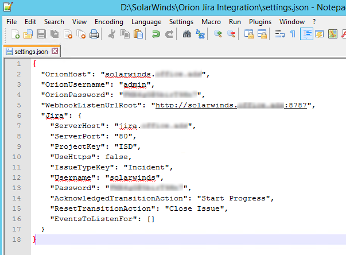Click the "EventsToListenFor" key
This screenshot has width=346, height=255.
94,219
